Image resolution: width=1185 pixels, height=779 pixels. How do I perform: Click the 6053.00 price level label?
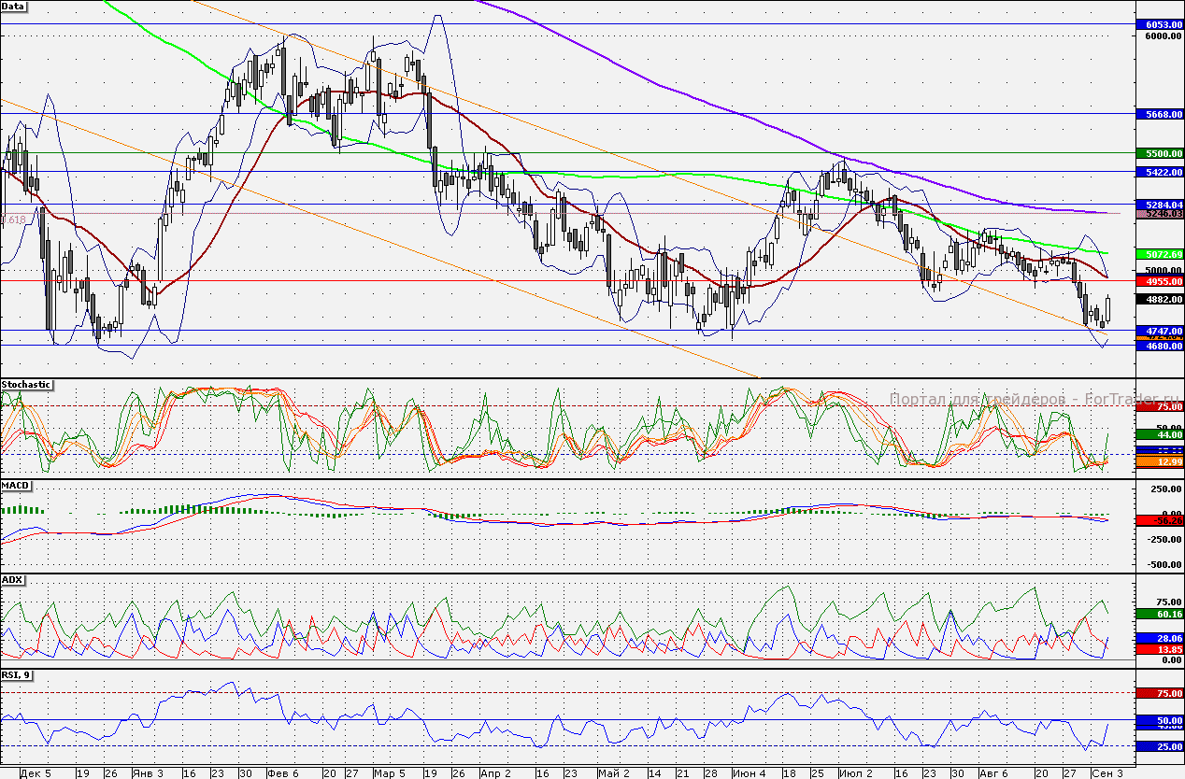(1159, 24)
